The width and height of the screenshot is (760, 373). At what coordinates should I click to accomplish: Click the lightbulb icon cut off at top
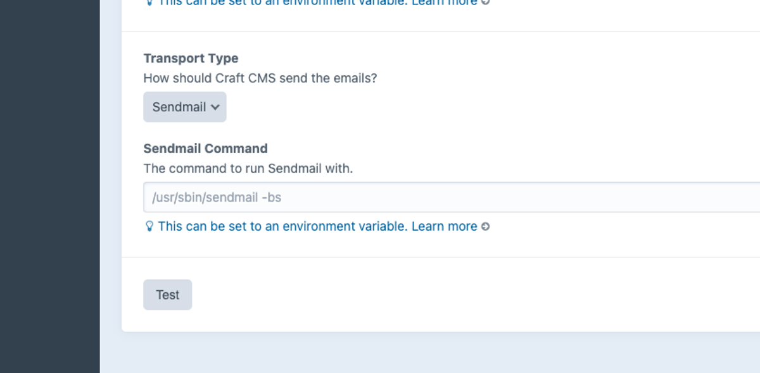[149, 2]
